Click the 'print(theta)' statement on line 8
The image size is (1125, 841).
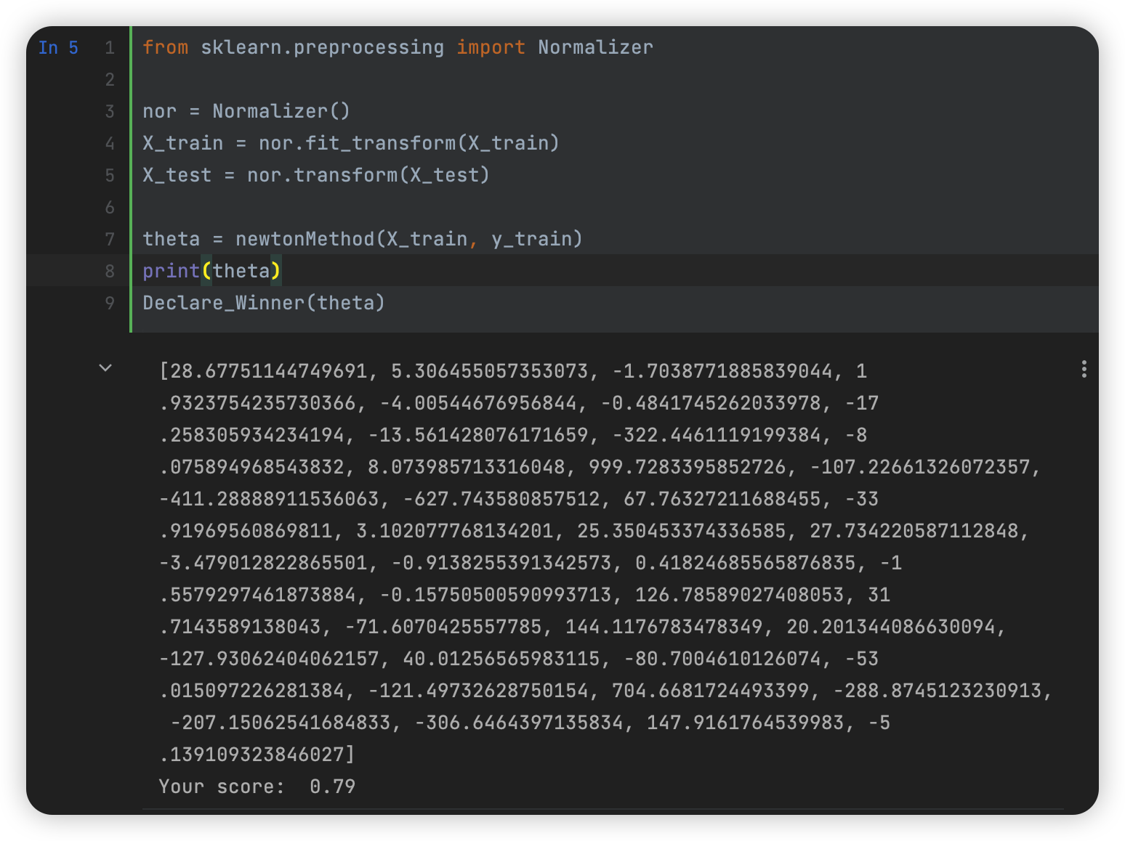click(x=211, y=271)
